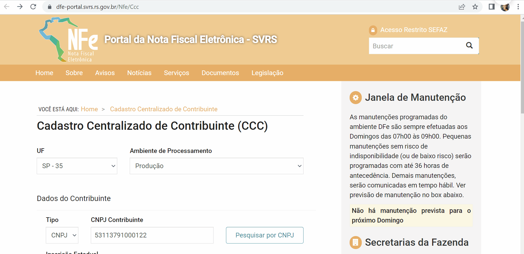
Task: Open the Serviços menu
Action: (x=176, y=73)
